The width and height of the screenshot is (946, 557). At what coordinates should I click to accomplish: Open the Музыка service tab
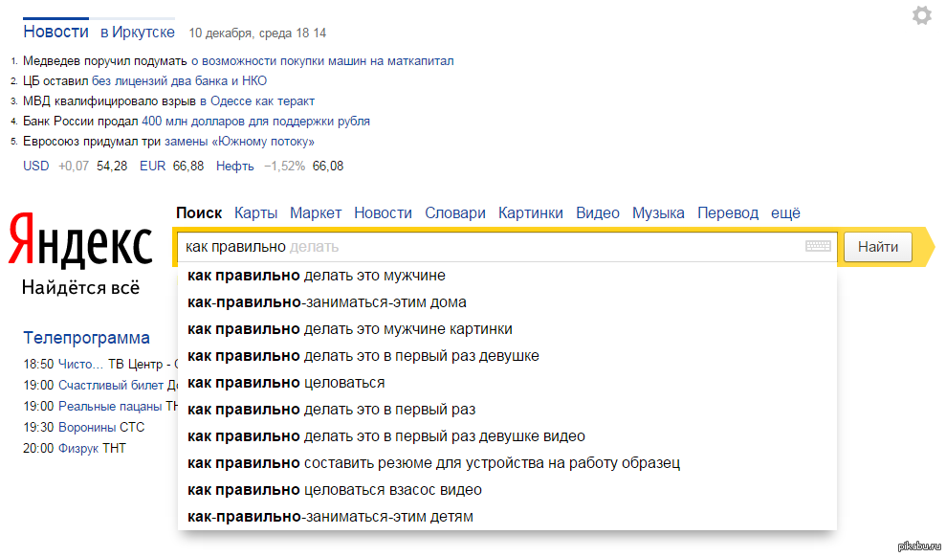click(x=658, y=213)
